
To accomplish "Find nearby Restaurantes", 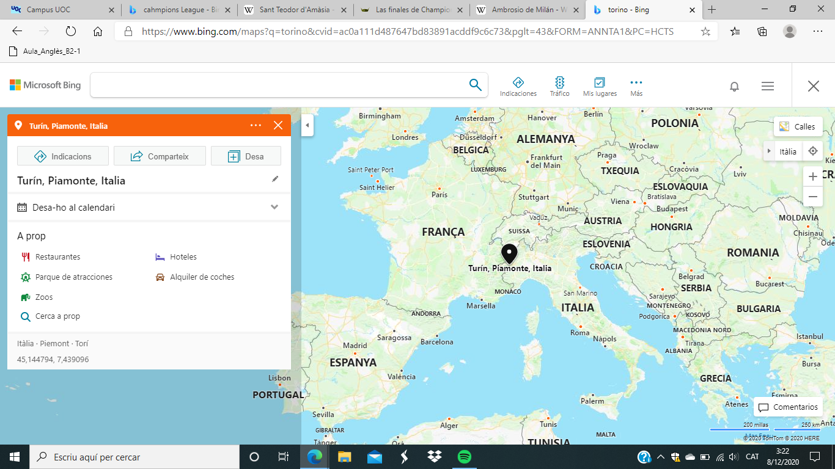I will tap(51, 257).
